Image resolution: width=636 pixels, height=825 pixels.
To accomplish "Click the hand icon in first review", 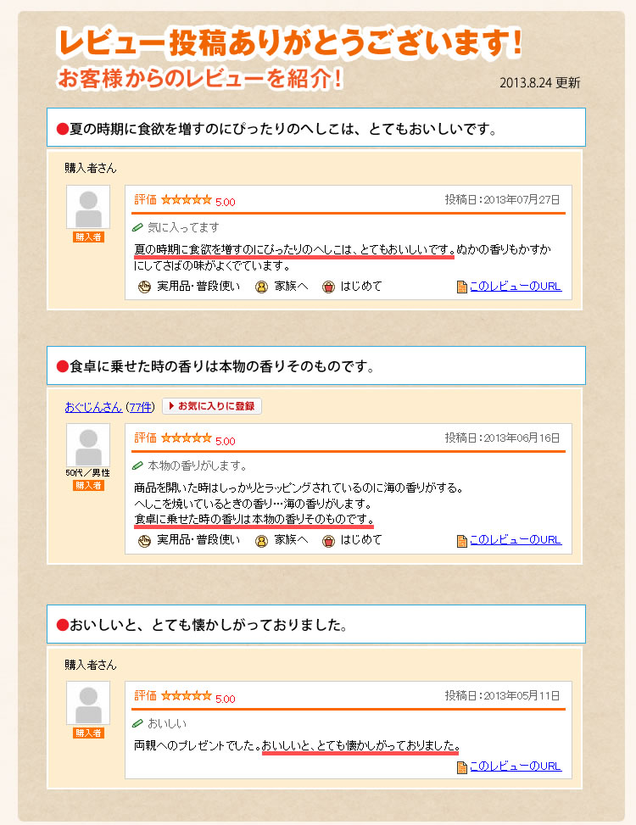I will tap(144, 287).
